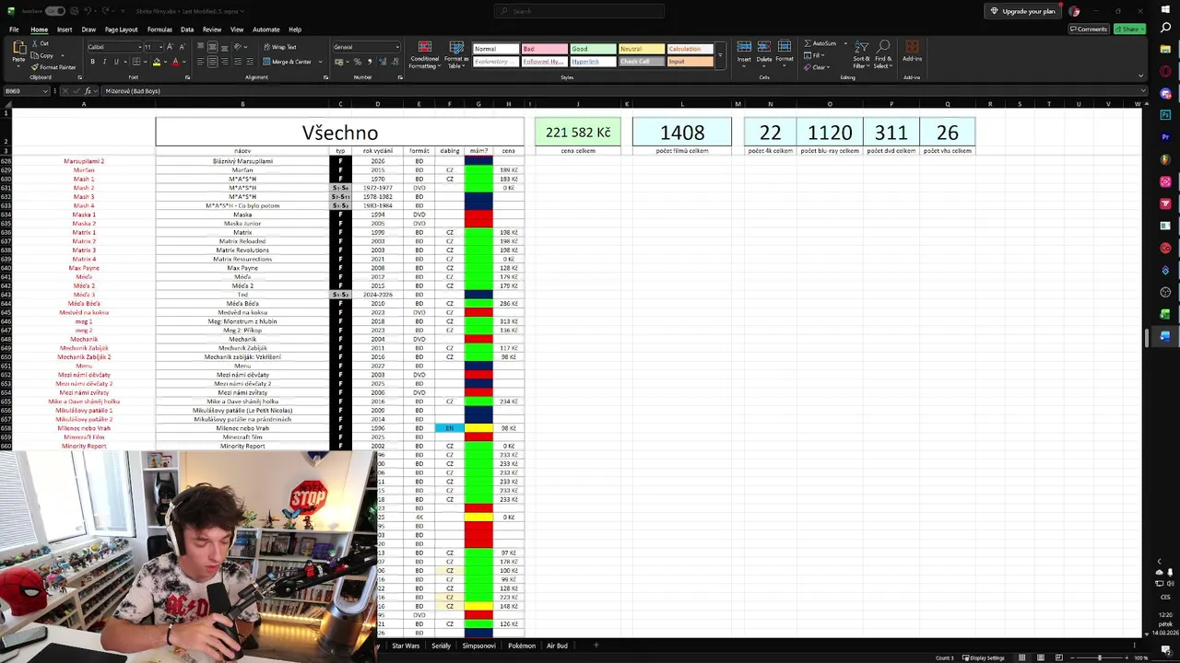
Task: Click the Borders icon
Action: 136,62
